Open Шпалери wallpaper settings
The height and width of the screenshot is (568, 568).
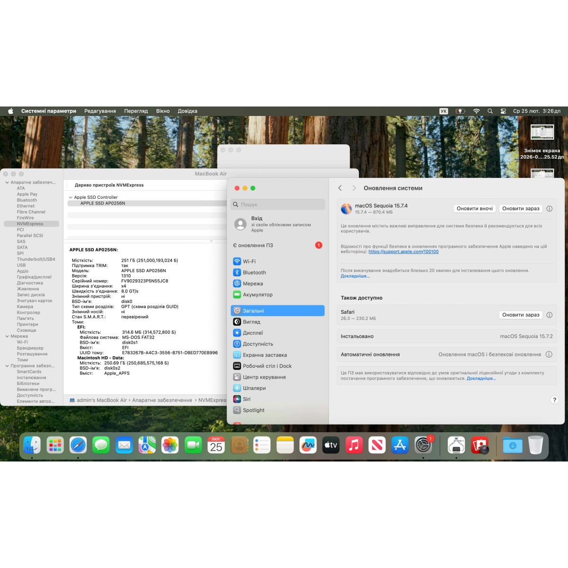(x=277, y=388)
